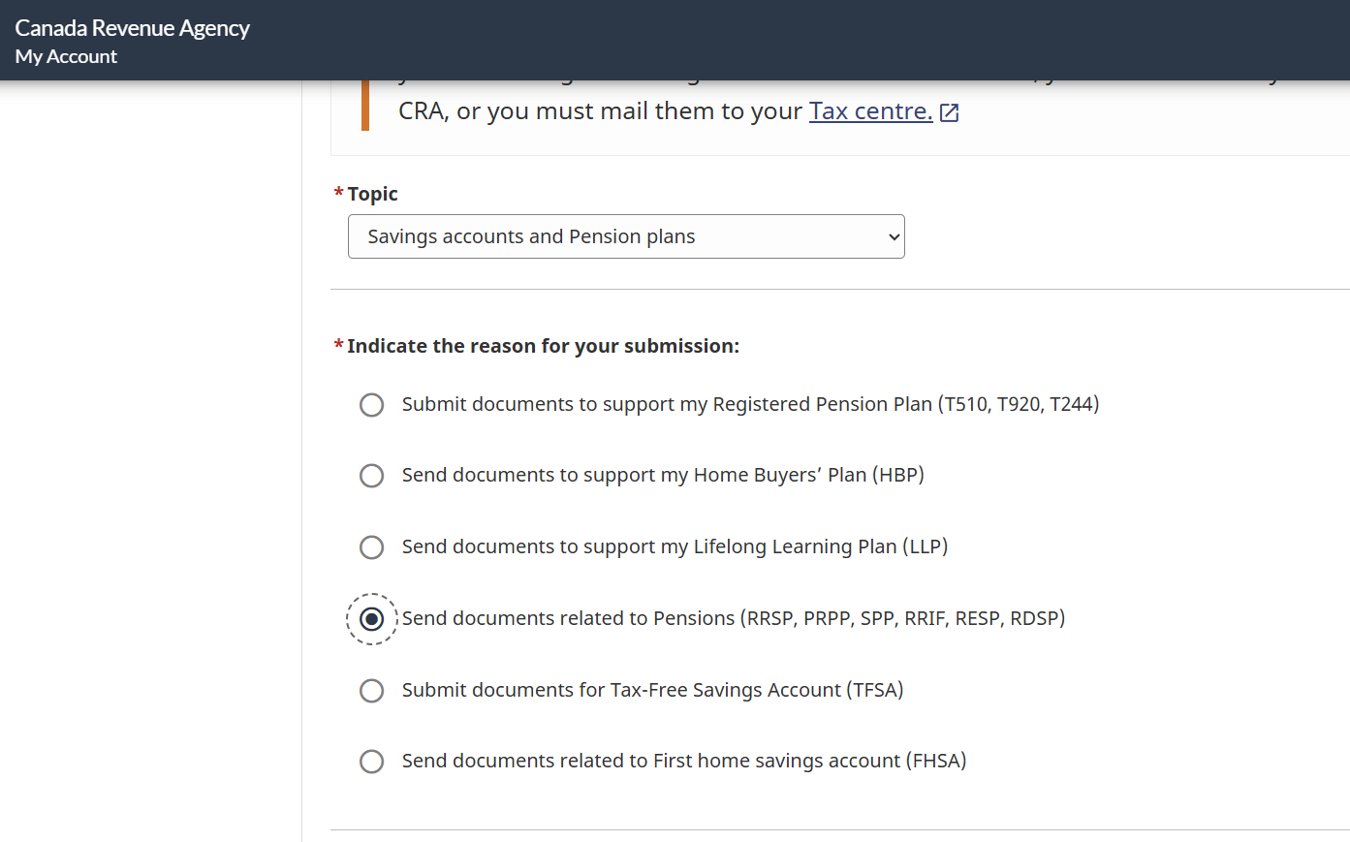Click the Topic field label

372,194
